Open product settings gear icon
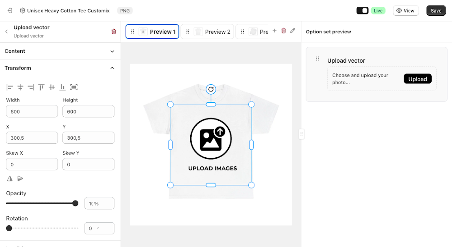452x247 pixels. (x=23, y=11)
